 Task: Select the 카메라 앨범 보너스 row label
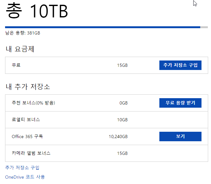click(31, 153)
